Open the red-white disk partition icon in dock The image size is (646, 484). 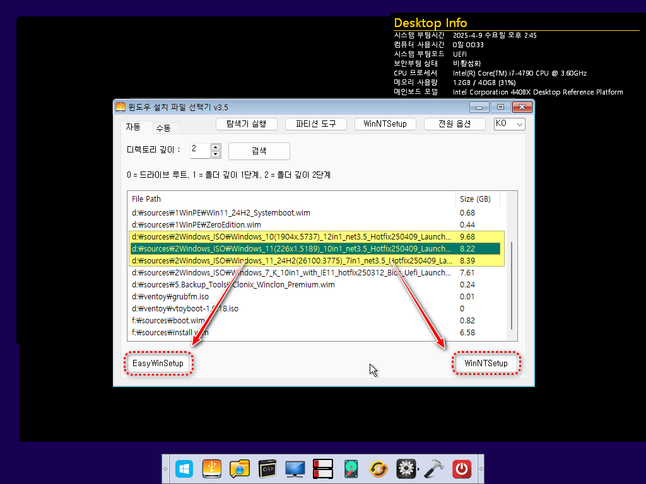322,469
